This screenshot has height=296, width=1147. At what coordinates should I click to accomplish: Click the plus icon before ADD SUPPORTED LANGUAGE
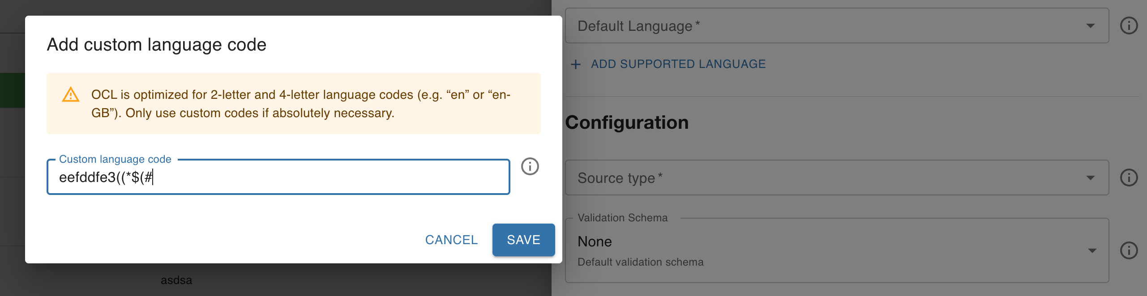pyautogui.click(x=575, y=64)
